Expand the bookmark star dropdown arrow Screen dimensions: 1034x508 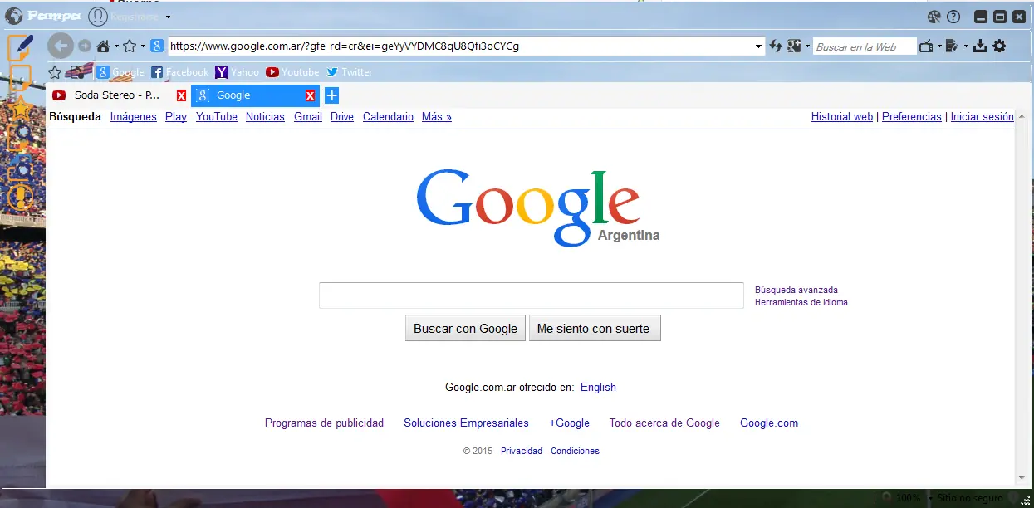(x=143, y=46)
